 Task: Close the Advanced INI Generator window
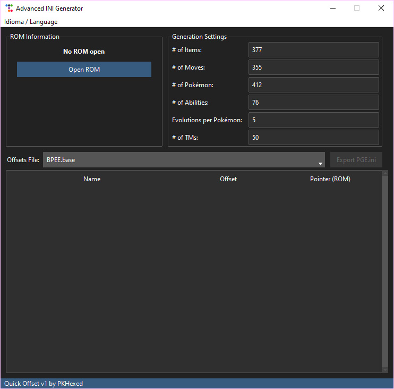381,9
